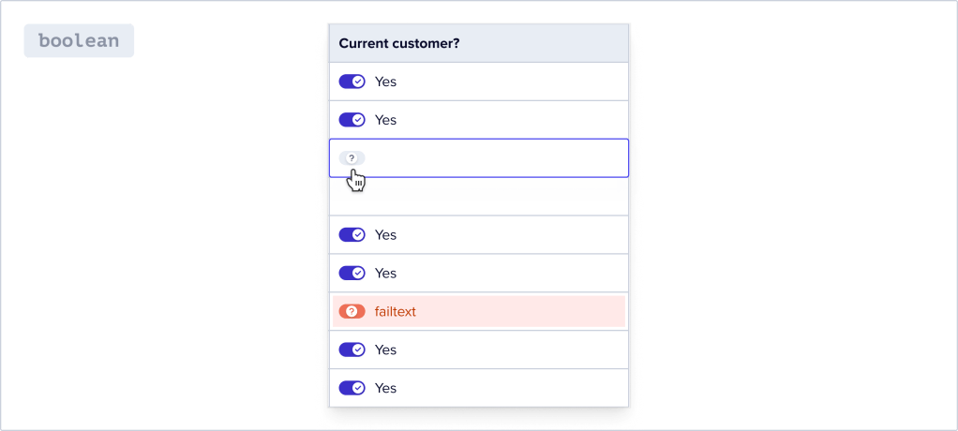Toggle the last row's Yes switch
Image resolution: width=958 pixels, height=431 pixels.
tap(352, 388)
